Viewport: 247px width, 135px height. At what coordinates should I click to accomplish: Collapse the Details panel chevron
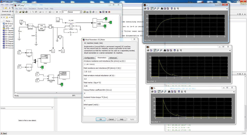pos(52,108)
